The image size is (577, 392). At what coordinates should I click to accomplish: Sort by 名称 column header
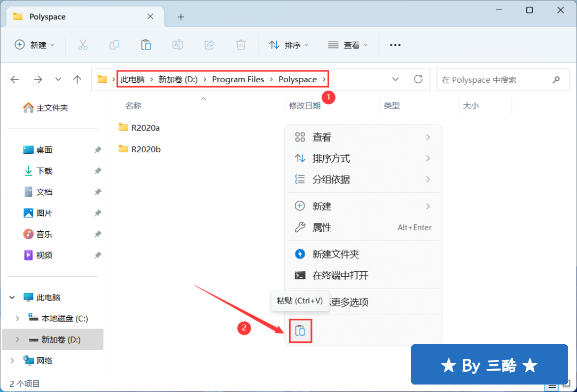(133, 106)
